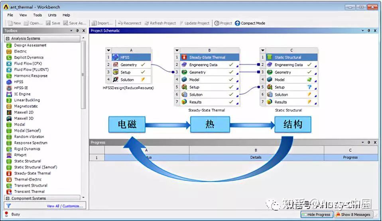This screenshot has width=382, height=221.
Task: Select Magnetostatic icon
Action: click(x=9, y=106)
